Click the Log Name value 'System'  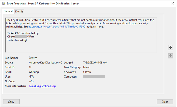33,58
